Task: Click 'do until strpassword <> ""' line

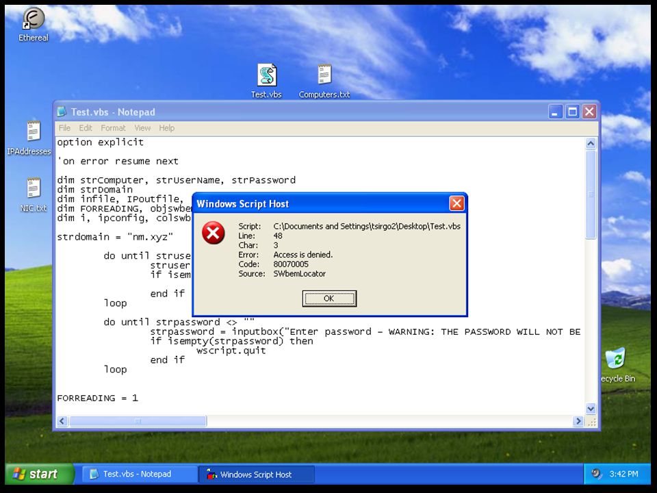Action: click(179, 323)
